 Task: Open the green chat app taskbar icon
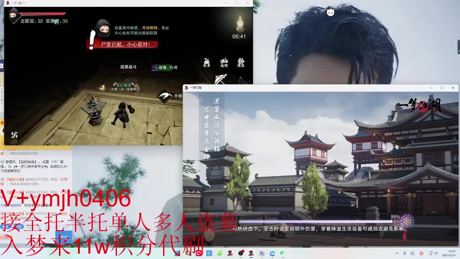pos(283,253)
